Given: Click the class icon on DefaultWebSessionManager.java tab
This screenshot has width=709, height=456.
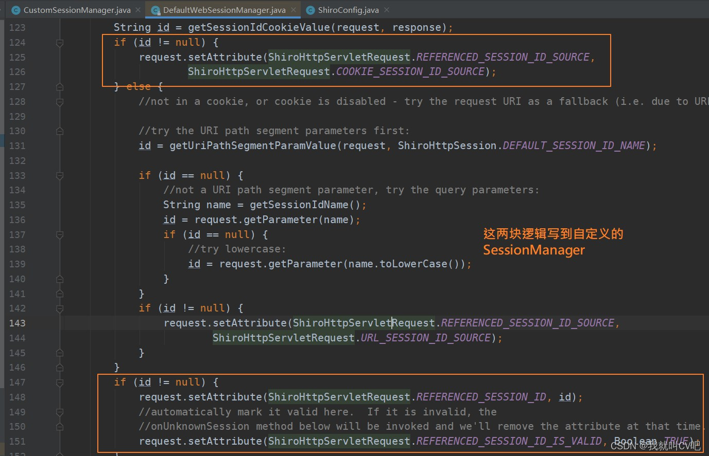Looking at the screenshot, I should click(155, 10).
